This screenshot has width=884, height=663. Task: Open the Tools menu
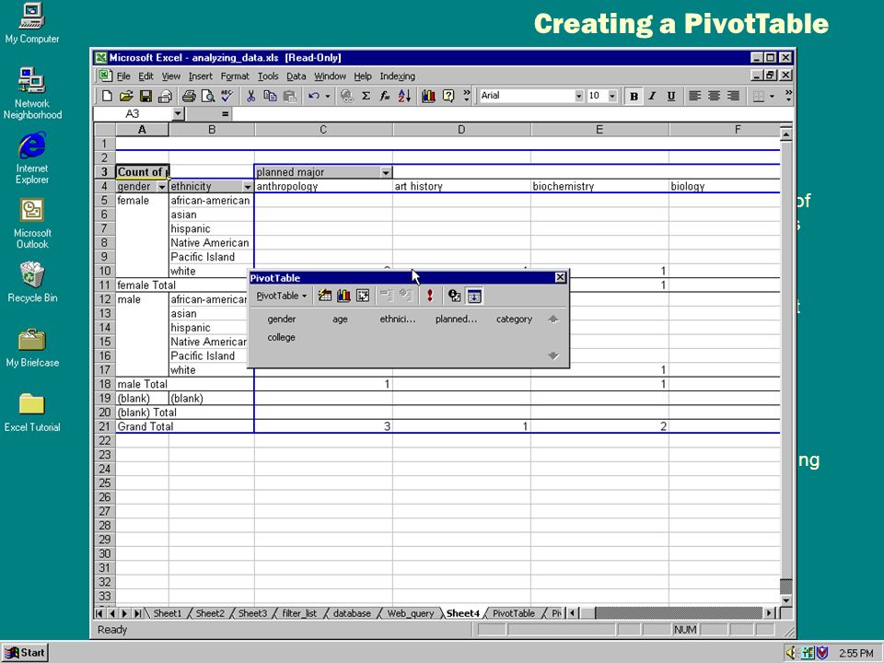pyautogui.click(x=268, y=76)
